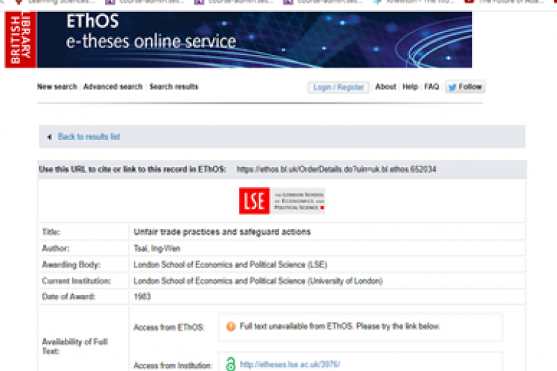Select the Use this URL to cite label
557x371 pixels.
tap(132, 169)
